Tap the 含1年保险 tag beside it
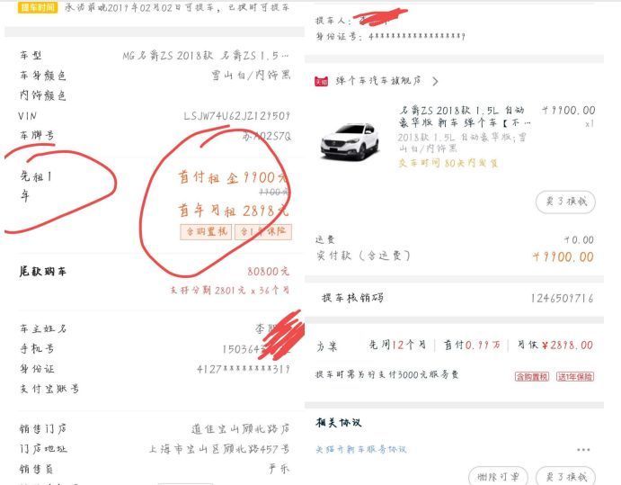Screen dimensions: 621x485 263,231
